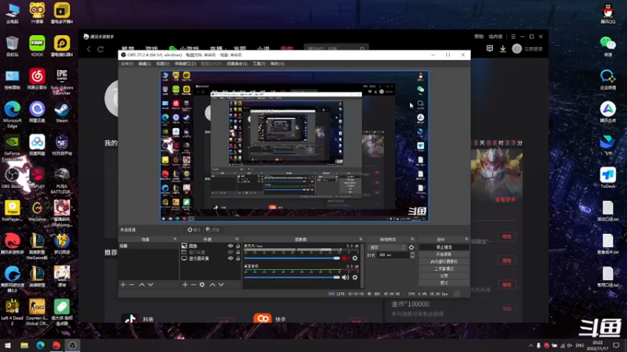Undock the controls panel with its corner icon

tap(466, 239)
